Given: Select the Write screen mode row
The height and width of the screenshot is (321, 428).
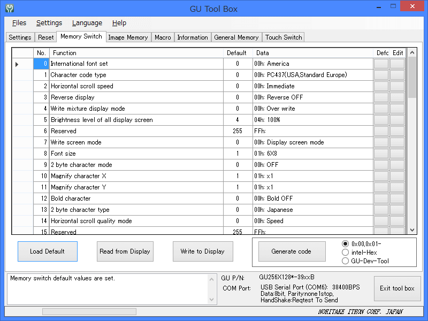Looking at the screenshot, I should (x=76, y=142).
